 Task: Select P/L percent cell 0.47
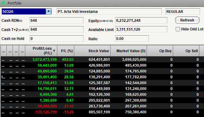pyautogui.click(x=70, y=100)
